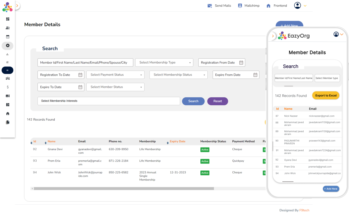Click the add-users icon in the sidebar
Screen dimensions: 349x216
coord(8,28)
